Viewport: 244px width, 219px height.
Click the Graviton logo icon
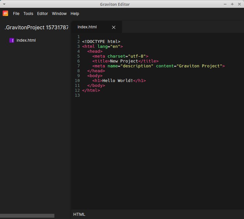click(6, 13)
